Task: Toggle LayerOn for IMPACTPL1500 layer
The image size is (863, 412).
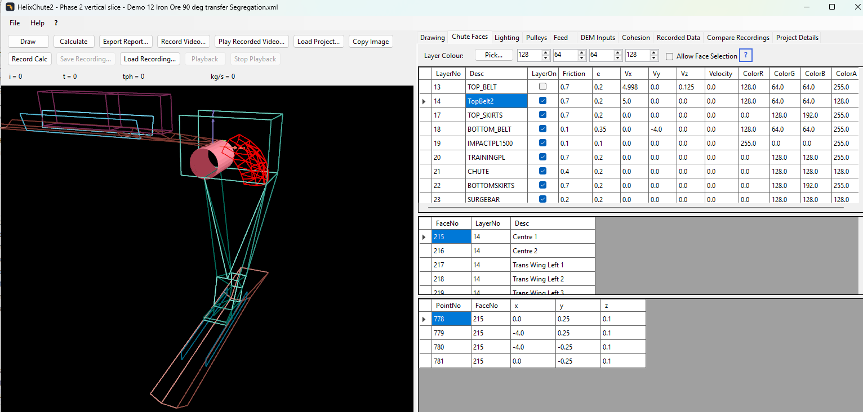Action: pos(542,143)
